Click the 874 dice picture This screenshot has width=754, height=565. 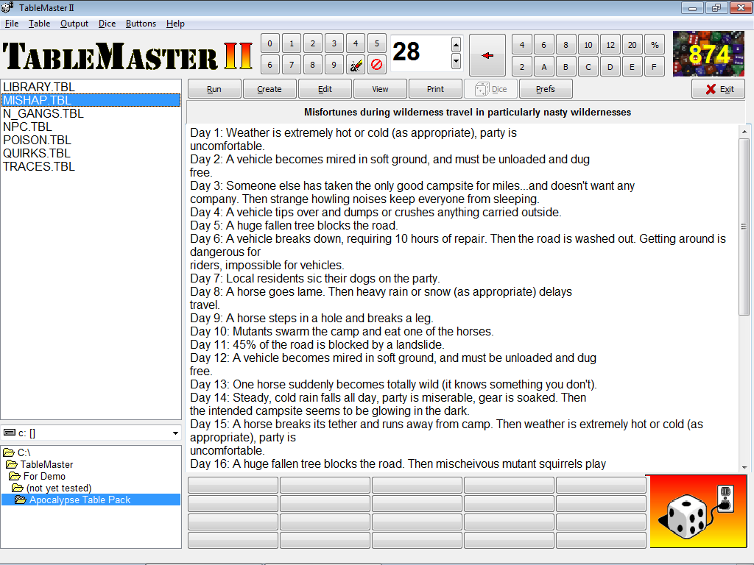[x=708, y=54]
